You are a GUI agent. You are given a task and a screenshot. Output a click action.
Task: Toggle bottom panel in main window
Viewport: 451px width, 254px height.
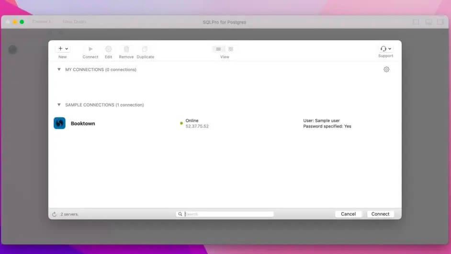(x=428, y=22)
